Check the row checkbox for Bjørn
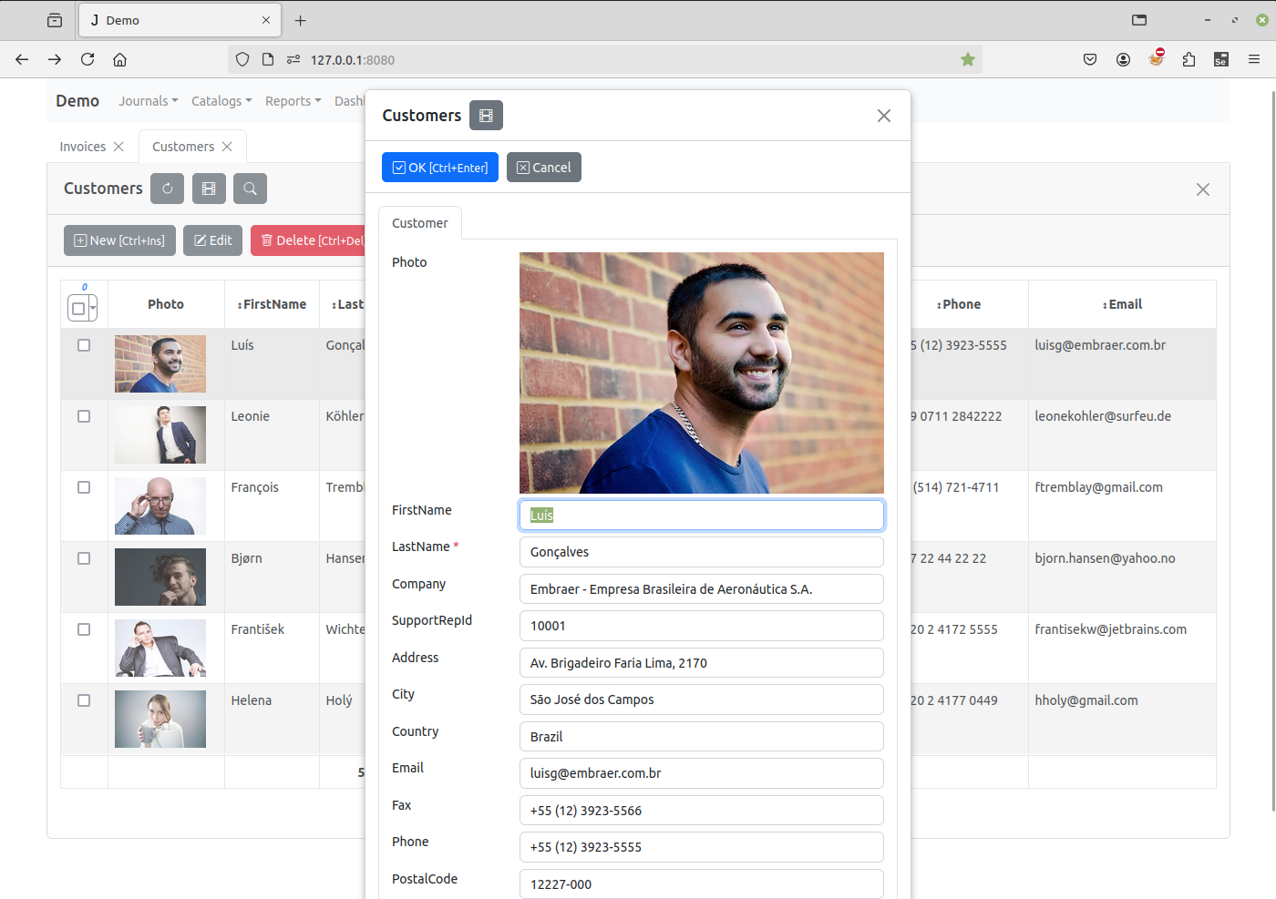1276x899 pixels. tap(84, 558)
